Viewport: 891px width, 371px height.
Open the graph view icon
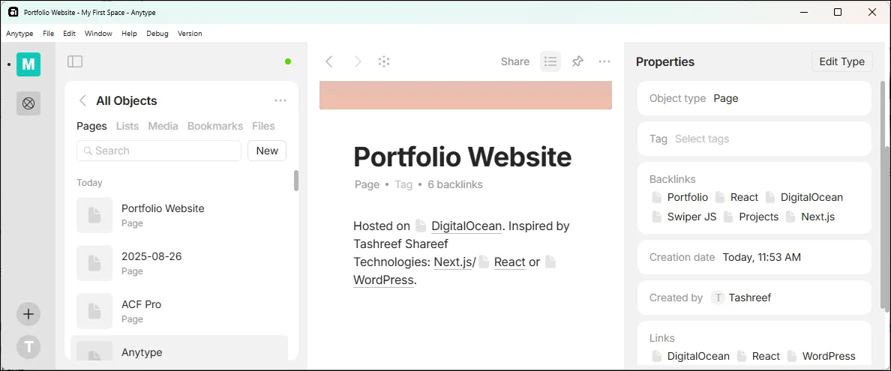point(384,61)
